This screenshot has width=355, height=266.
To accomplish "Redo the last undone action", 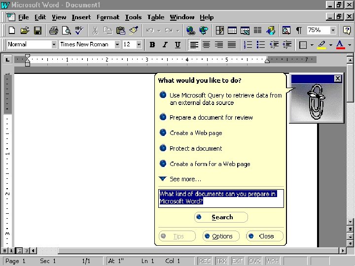I will 169,30.
